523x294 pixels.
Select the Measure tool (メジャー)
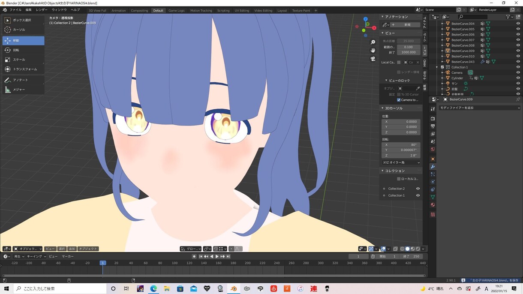point(23,90)
